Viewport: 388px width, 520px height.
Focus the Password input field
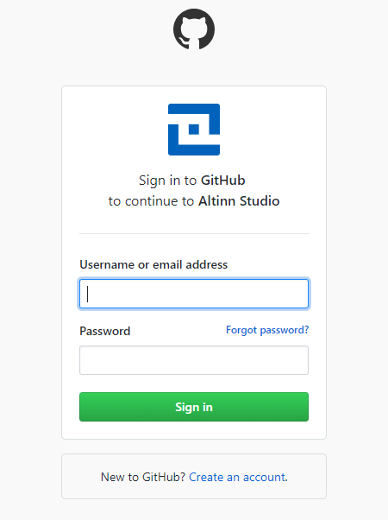click(x=194, y=360)
